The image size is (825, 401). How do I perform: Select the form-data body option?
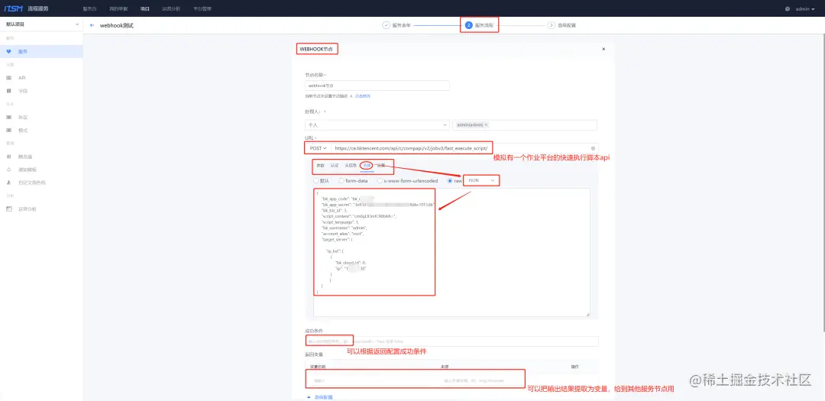[x=341, y=180]
